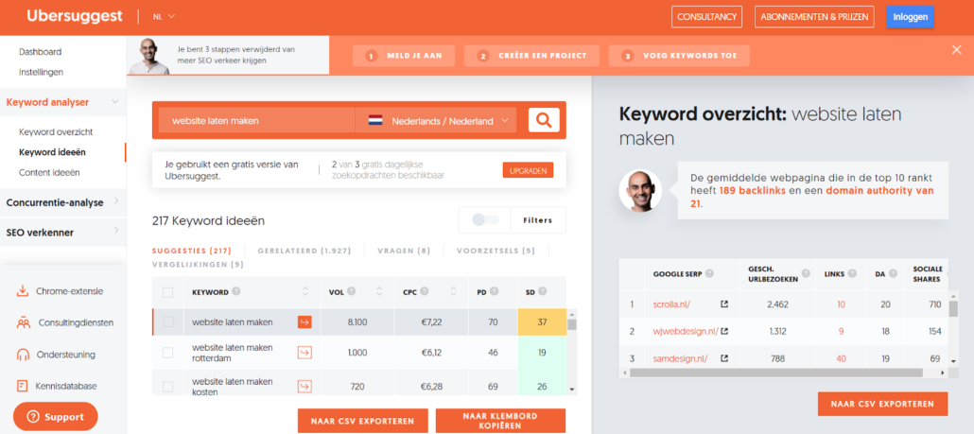
Task: Click Neil Patel avatar in keyword overview
Action: tap(640, 191)
